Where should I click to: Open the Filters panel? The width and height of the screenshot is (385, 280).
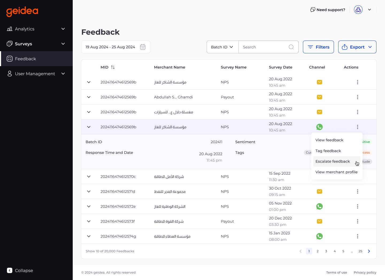pyautogui.click(x=318, y=47)
